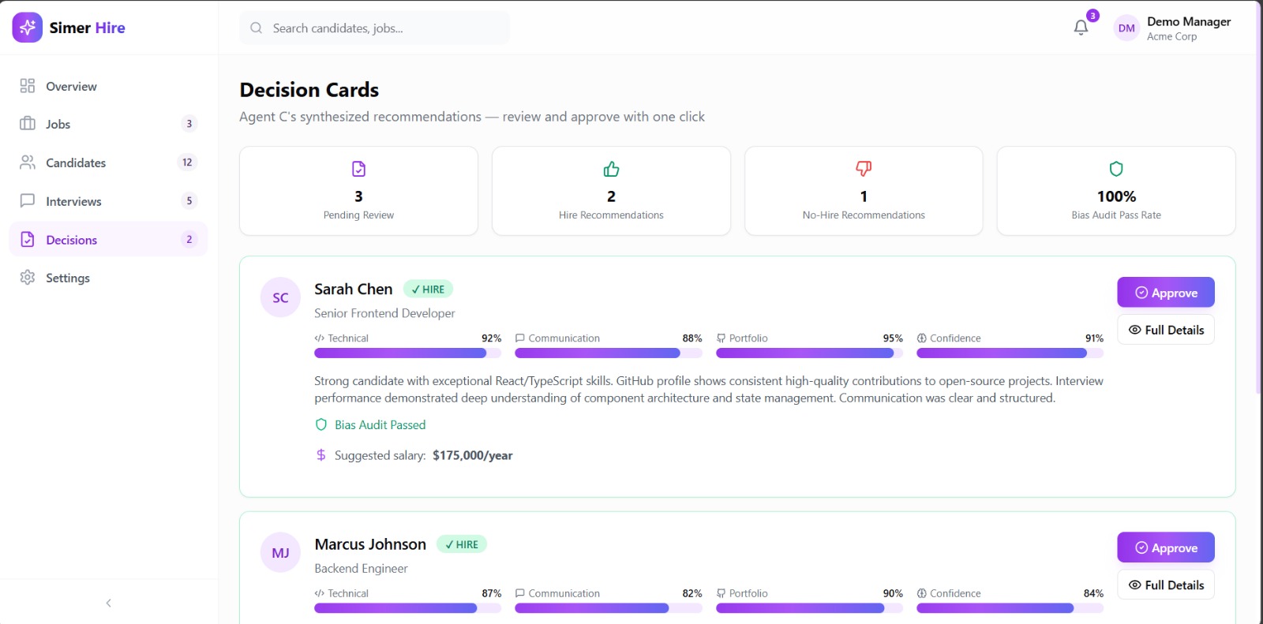1263x624 pixels.
Task: Click the Interviews chat icon in sidebar
Action: [x=28, y=201]
